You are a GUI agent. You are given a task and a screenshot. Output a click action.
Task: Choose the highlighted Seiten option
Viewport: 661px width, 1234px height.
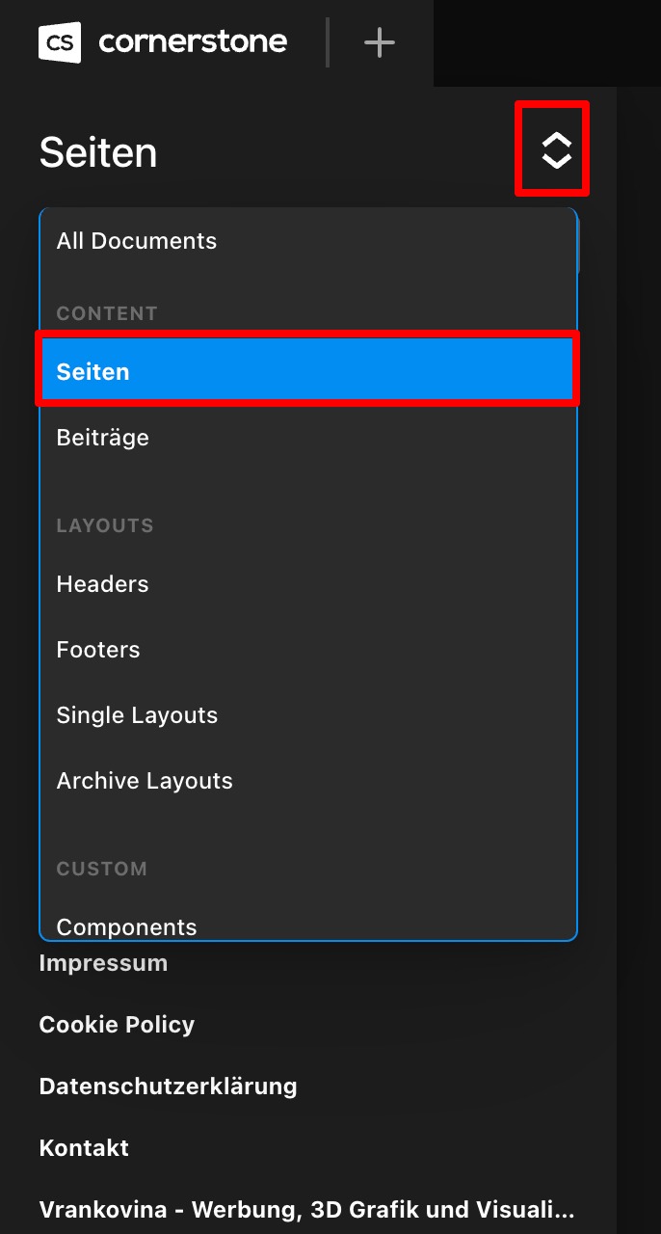click(308, 371)
